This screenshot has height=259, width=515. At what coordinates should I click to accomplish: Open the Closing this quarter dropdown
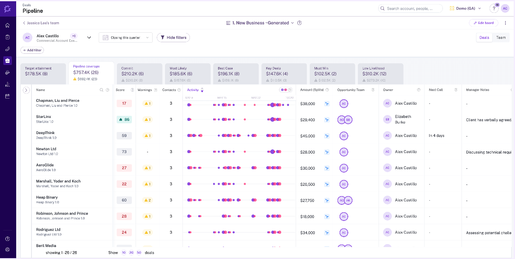click(125, 38)
